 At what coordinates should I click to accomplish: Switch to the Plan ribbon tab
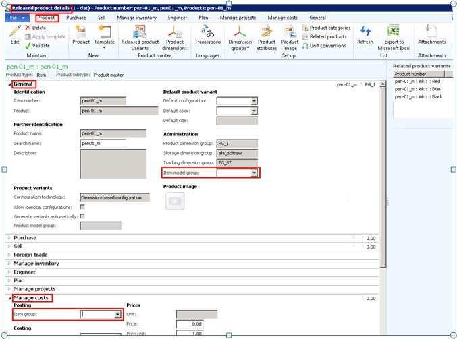click(203, 18)
